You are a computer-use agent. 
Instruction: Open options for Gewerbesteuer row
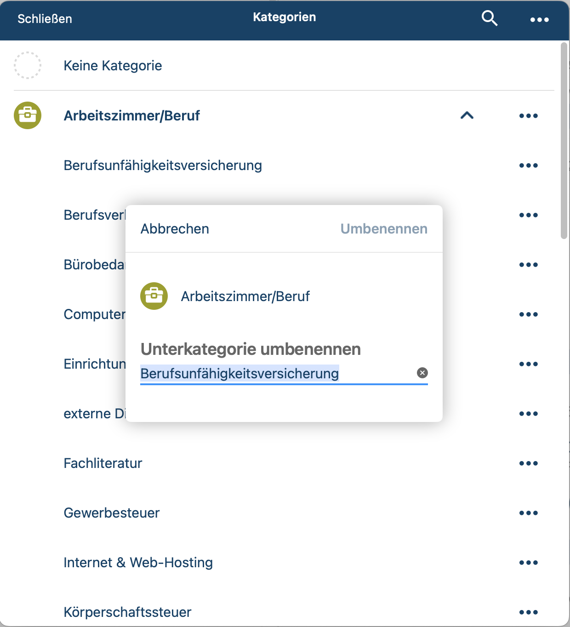[x=528, y=513]
